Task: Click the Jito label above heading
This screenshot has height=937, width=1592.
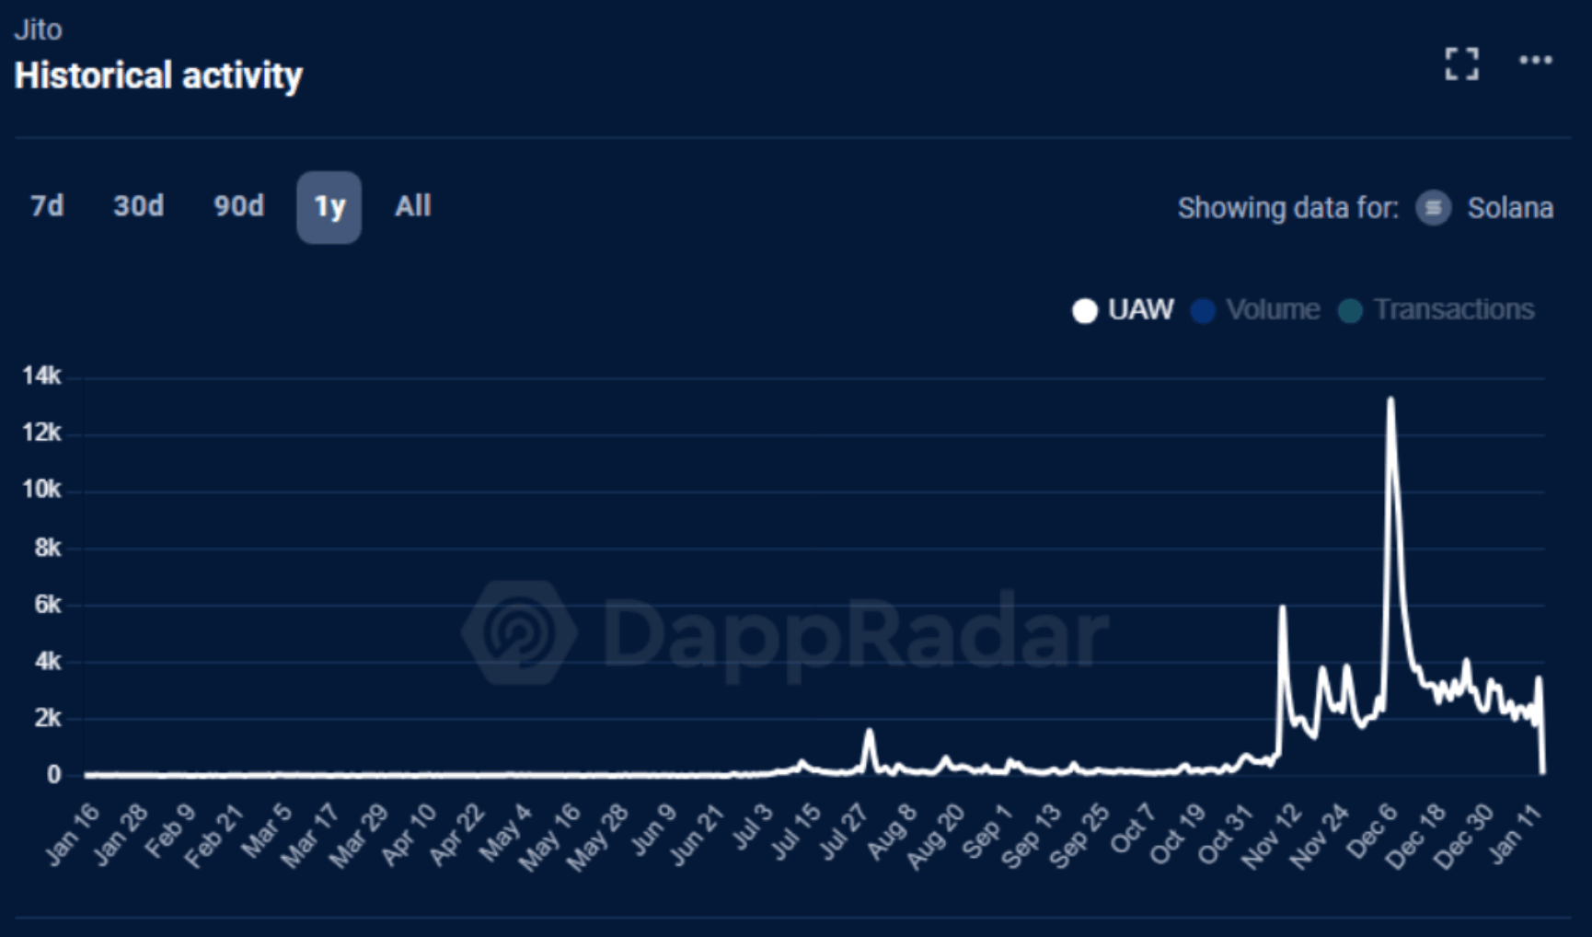Action: pos(38,29)
